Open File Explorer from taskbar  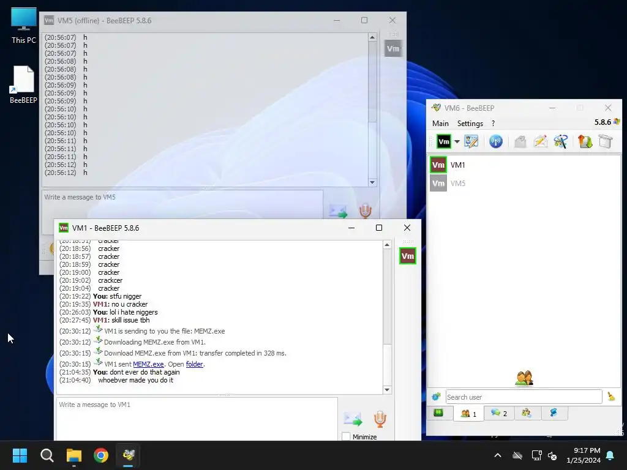tap(74, 455)
